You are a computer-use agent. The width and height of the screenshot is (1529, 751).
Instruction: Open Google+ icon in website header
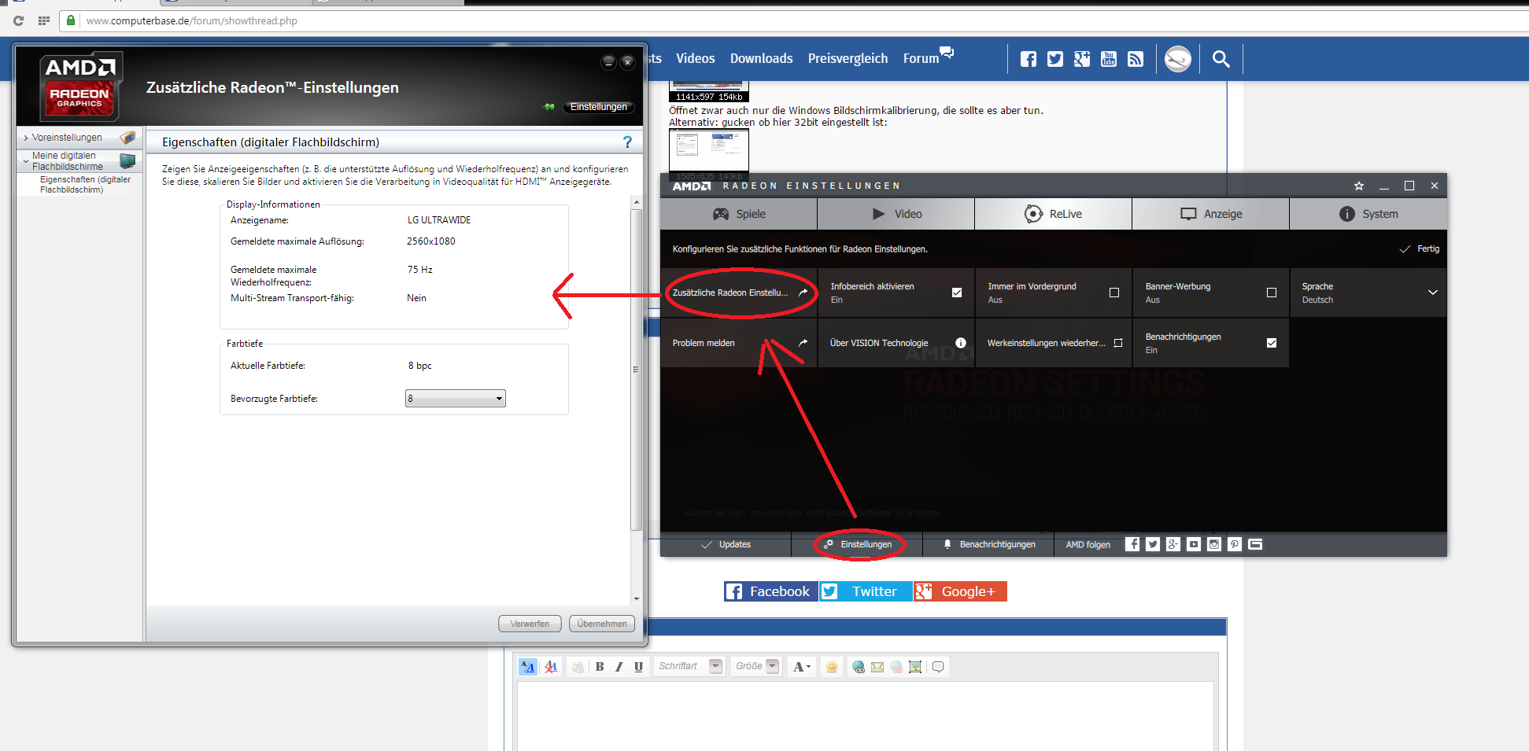[1082, 59]
